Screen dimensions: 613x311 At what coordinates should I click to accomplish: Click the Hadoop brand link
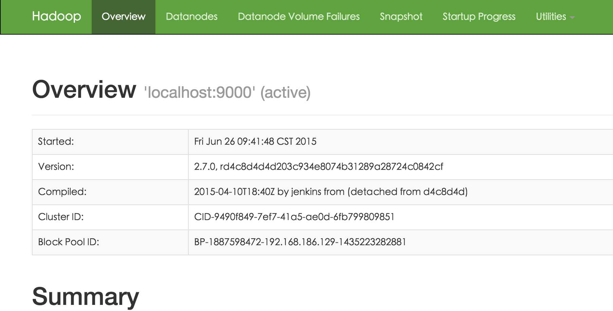56,16
